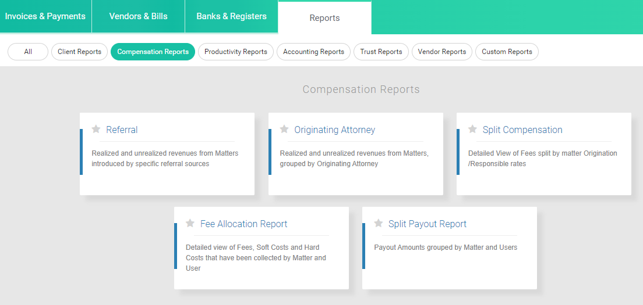Click 'Detailed View of Fees split' description

[543, 159]
